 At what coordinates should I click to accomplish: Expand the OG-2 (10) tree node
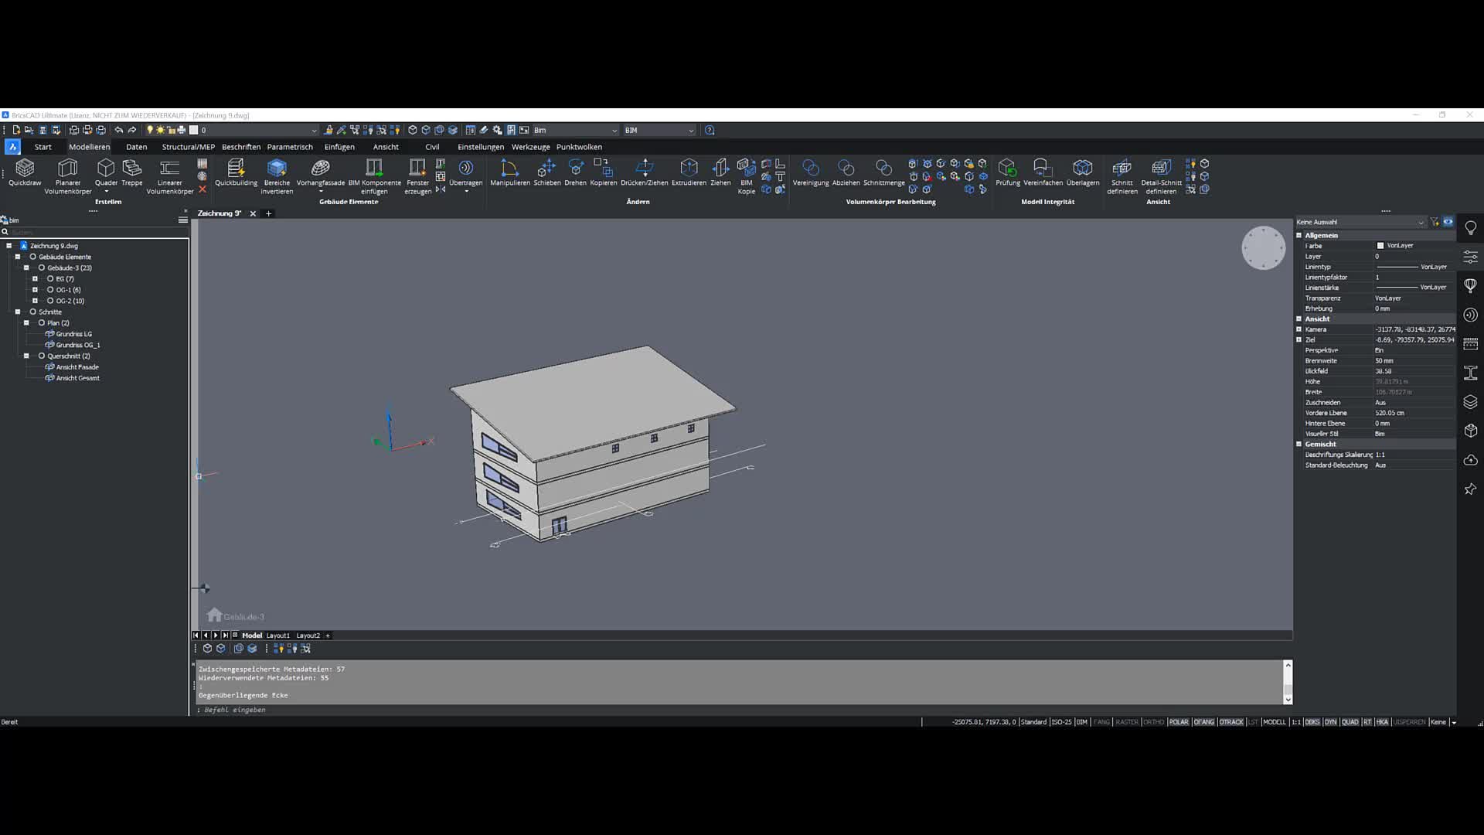35,301
